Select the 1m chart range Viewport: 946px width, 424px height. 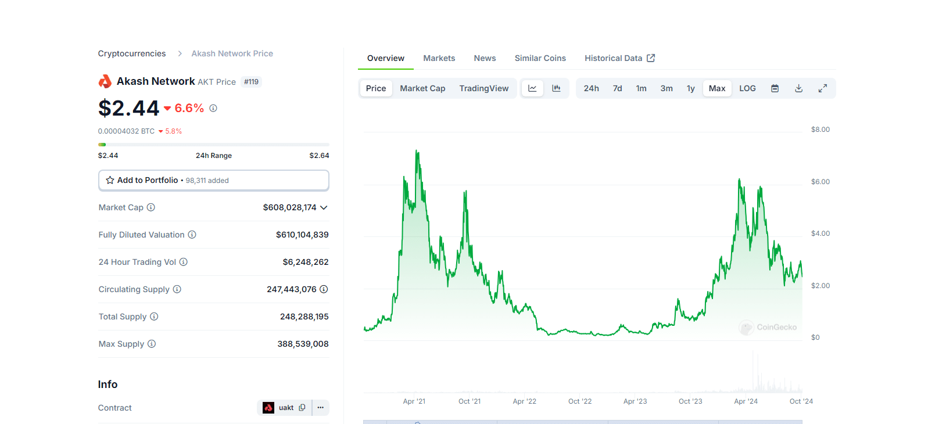(x=642, y=88)
